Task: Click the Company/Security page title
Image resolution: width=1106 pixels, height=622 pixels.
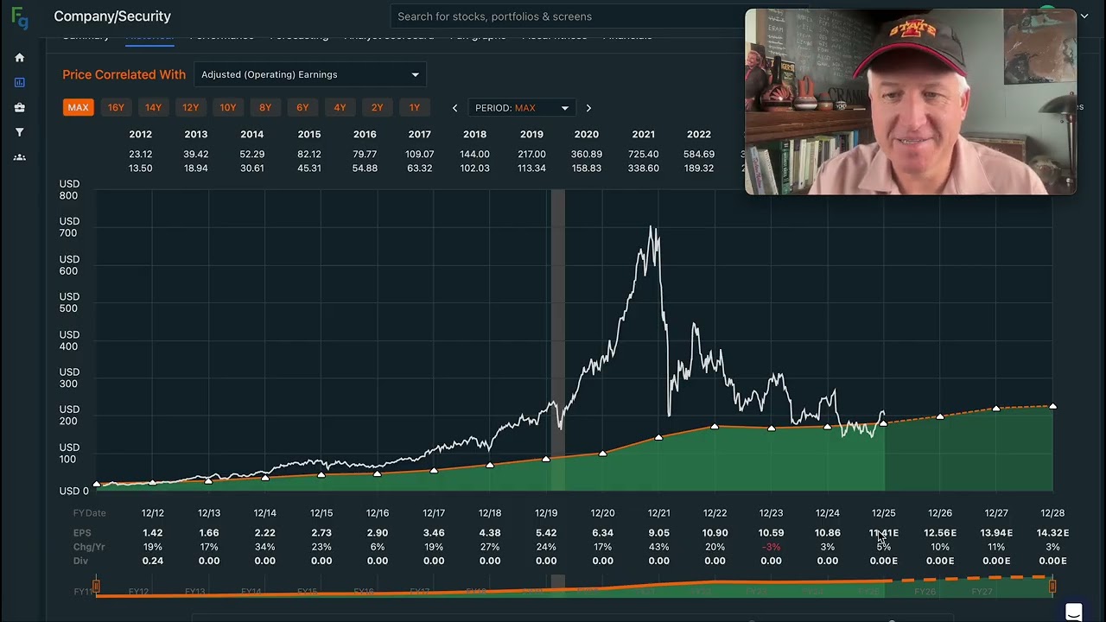Action: coord(112,16)
